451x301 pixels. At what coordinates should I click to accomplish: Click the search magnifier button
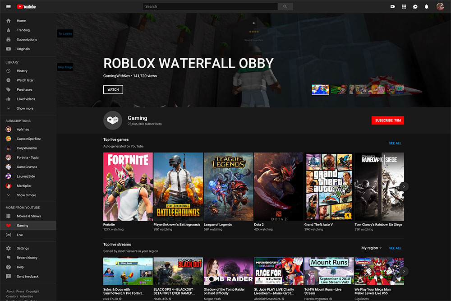click(x=285, y=6)
